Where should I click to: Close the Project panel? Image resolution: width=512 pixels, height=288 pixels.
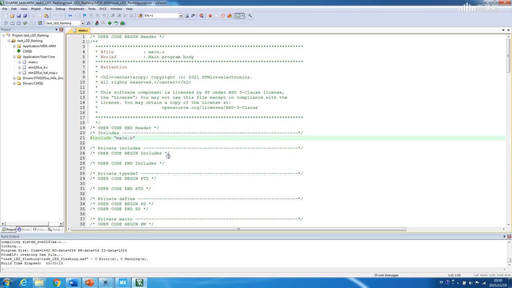[61, 30]
